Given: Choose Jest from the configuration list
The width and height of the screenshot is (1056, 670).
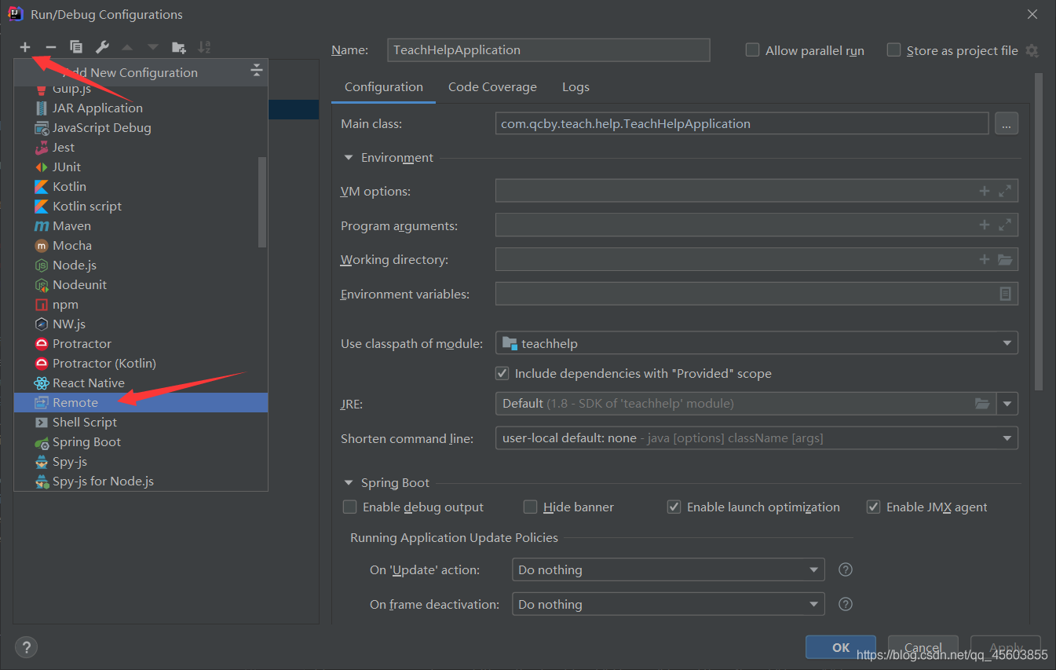Looking at the screenshot, I should click(141, 147).
